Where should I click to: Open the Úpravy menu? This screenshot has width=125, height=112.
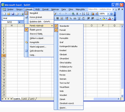(x=19, y=10)
